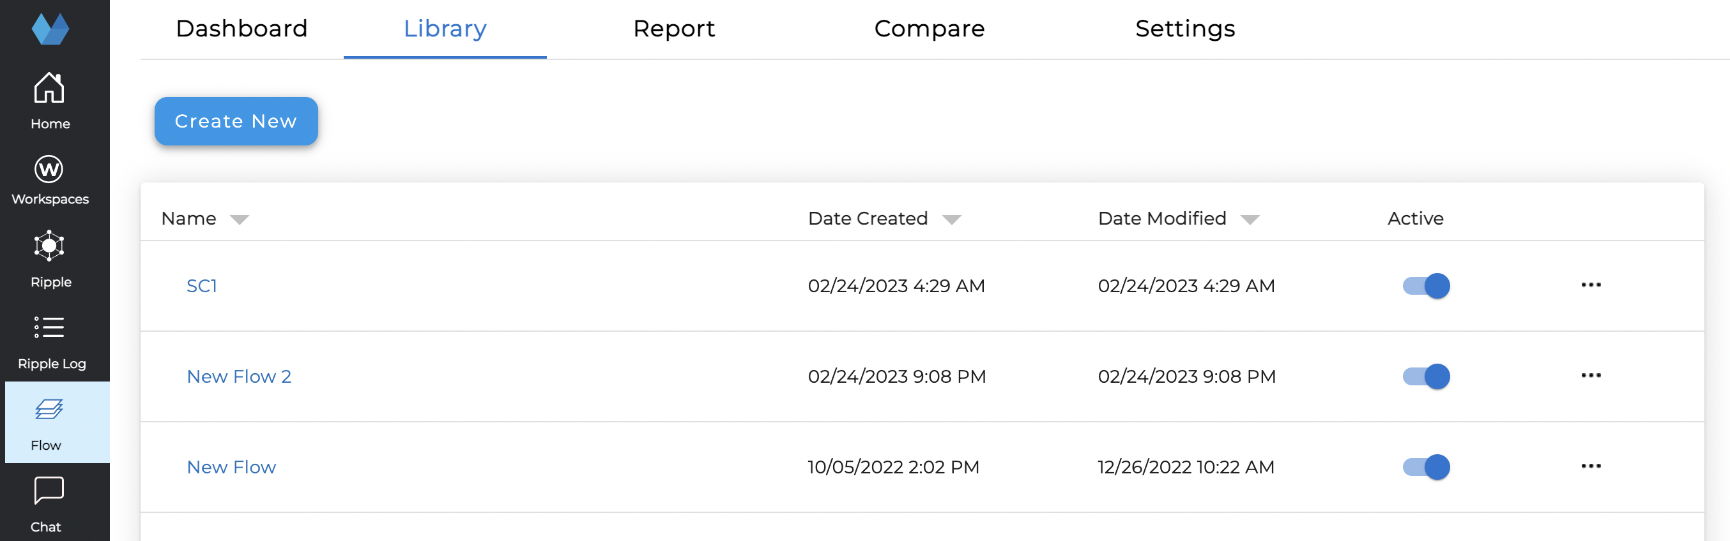Open the Compare tab
1730x541 pixels.
click(930, 29)
